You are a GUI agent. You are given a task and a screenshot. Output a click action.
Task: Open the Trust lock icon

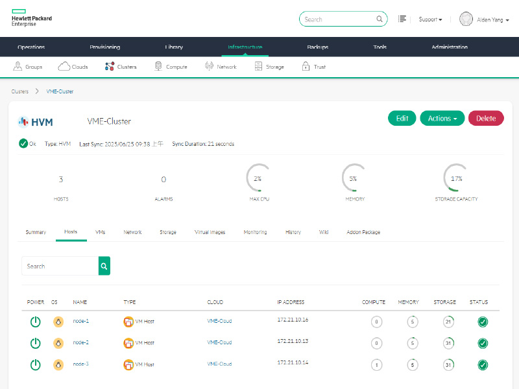coord(306,67)
